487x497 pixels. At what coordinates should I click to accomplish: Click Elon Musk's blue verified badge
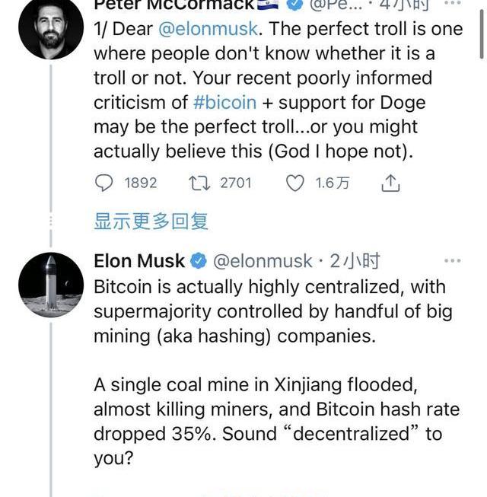[x=199, y=262]
